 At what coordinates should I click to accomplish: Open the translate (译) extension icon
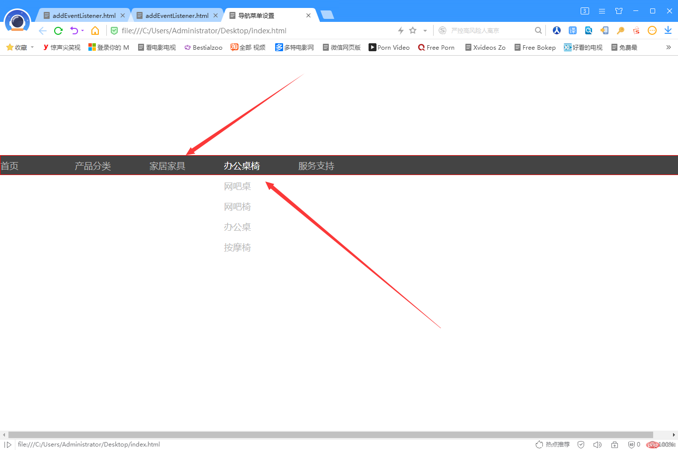[x=573, y=31]
